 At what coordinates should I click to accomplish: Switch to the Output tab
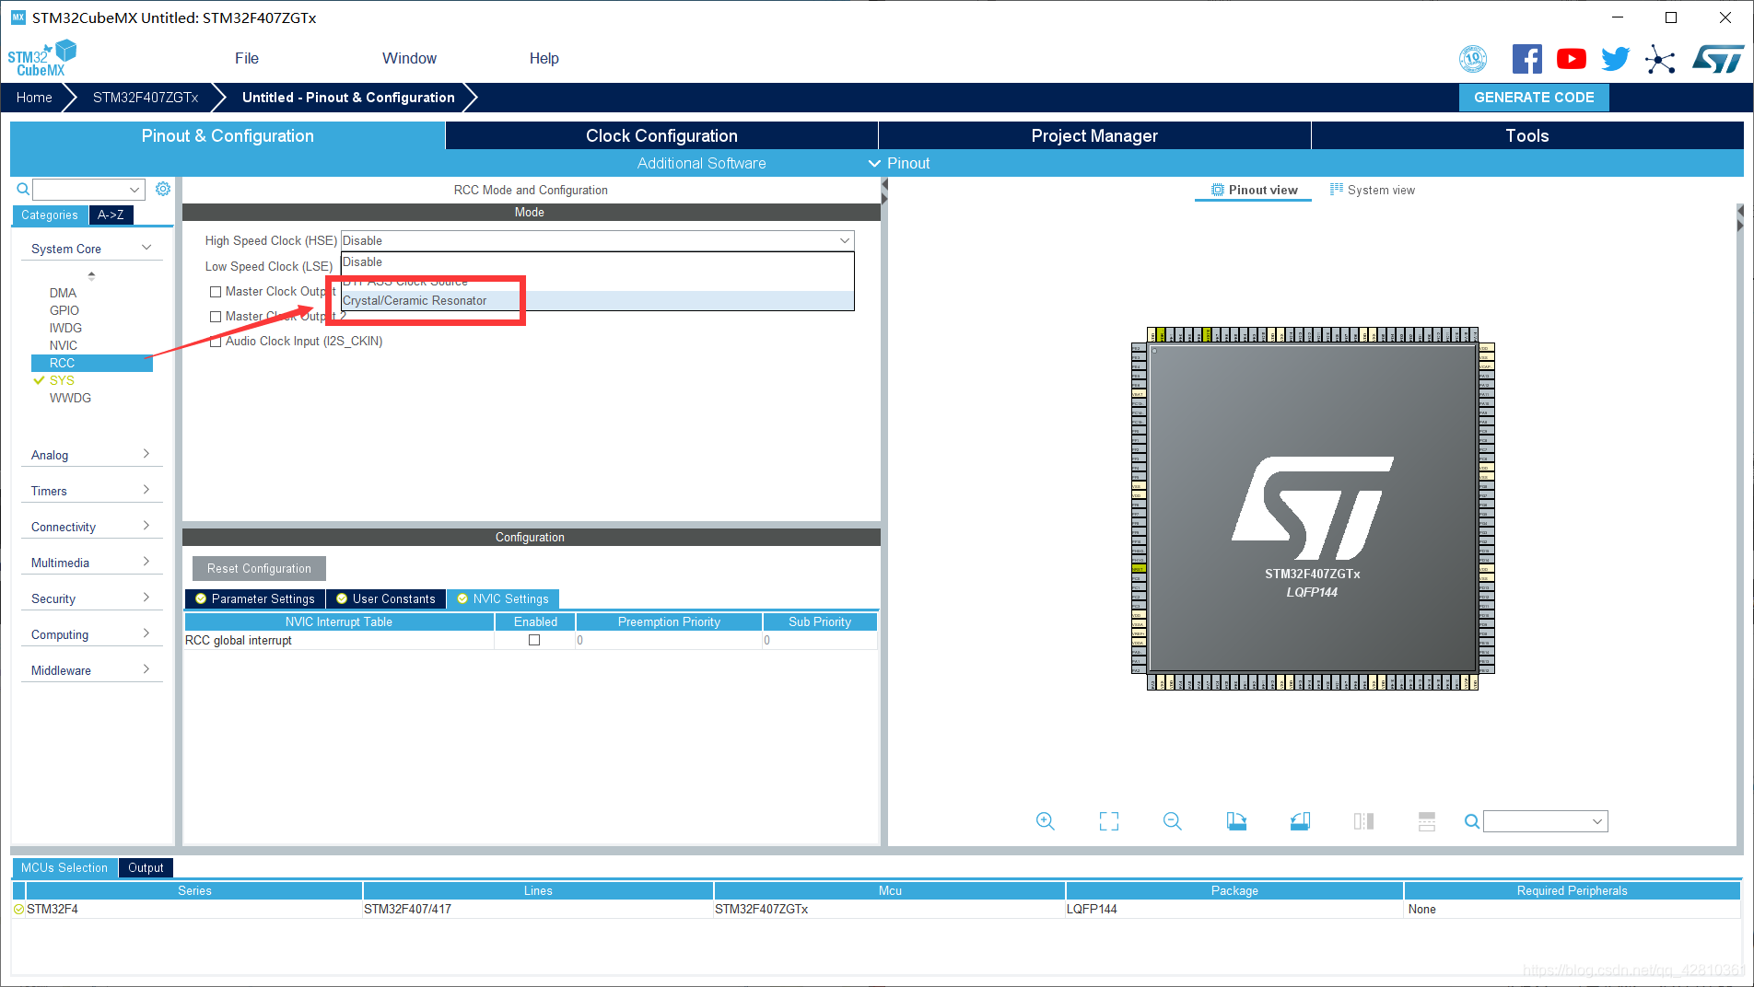pos(146,867)
